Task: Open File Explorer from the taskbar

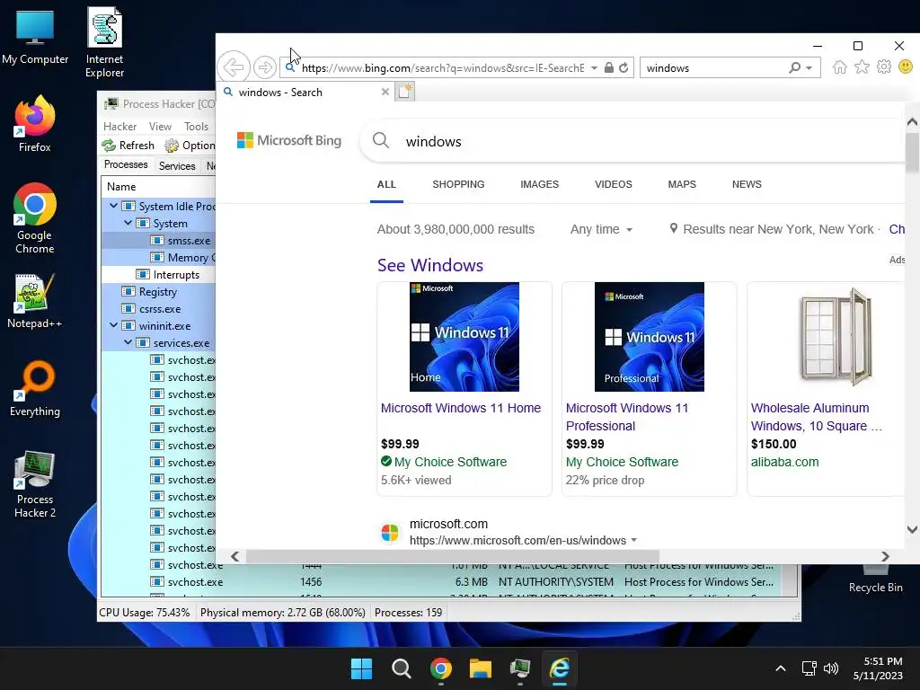Action: click(480, 668)
